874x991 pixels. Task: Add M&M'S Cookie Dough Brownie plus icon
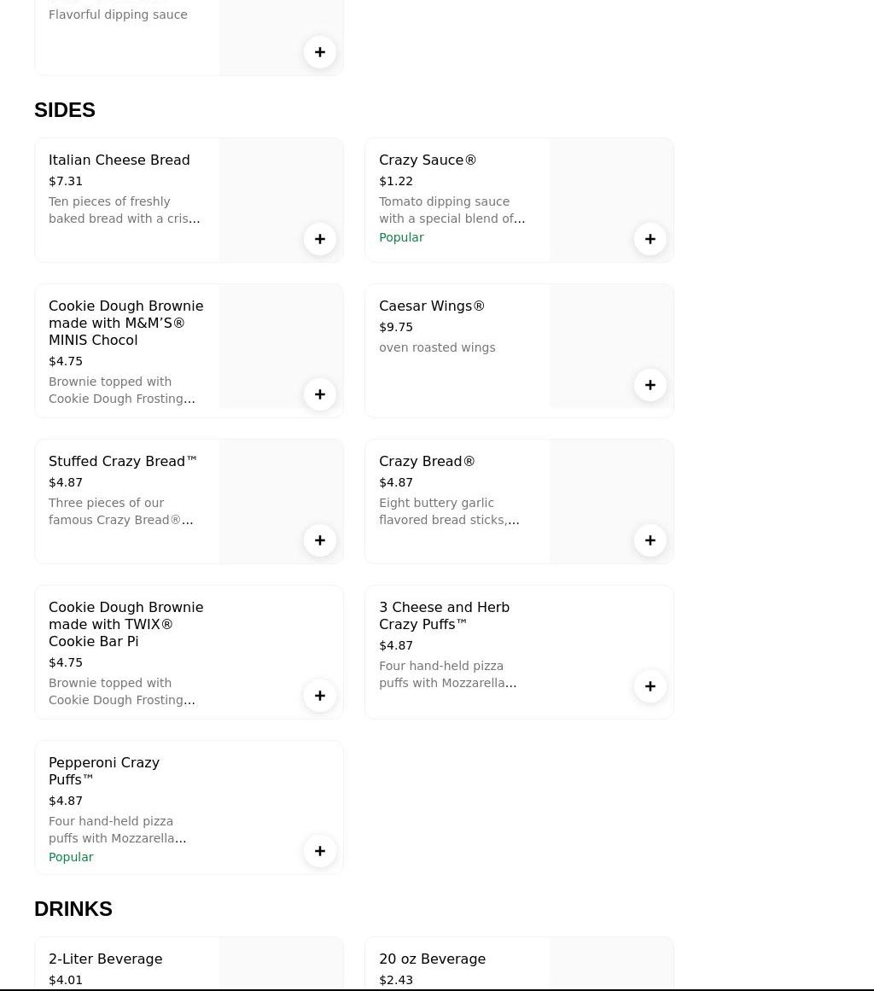click(x=320, y=394)
